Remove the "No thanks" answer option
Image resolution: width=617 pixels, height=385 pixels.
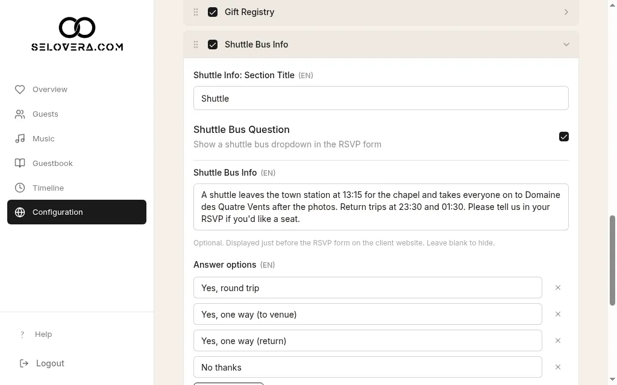pyautogui.click(x=557, y=367)
